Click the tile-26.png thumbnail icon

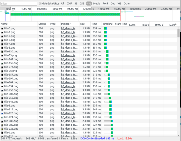(x=2, y=71)
